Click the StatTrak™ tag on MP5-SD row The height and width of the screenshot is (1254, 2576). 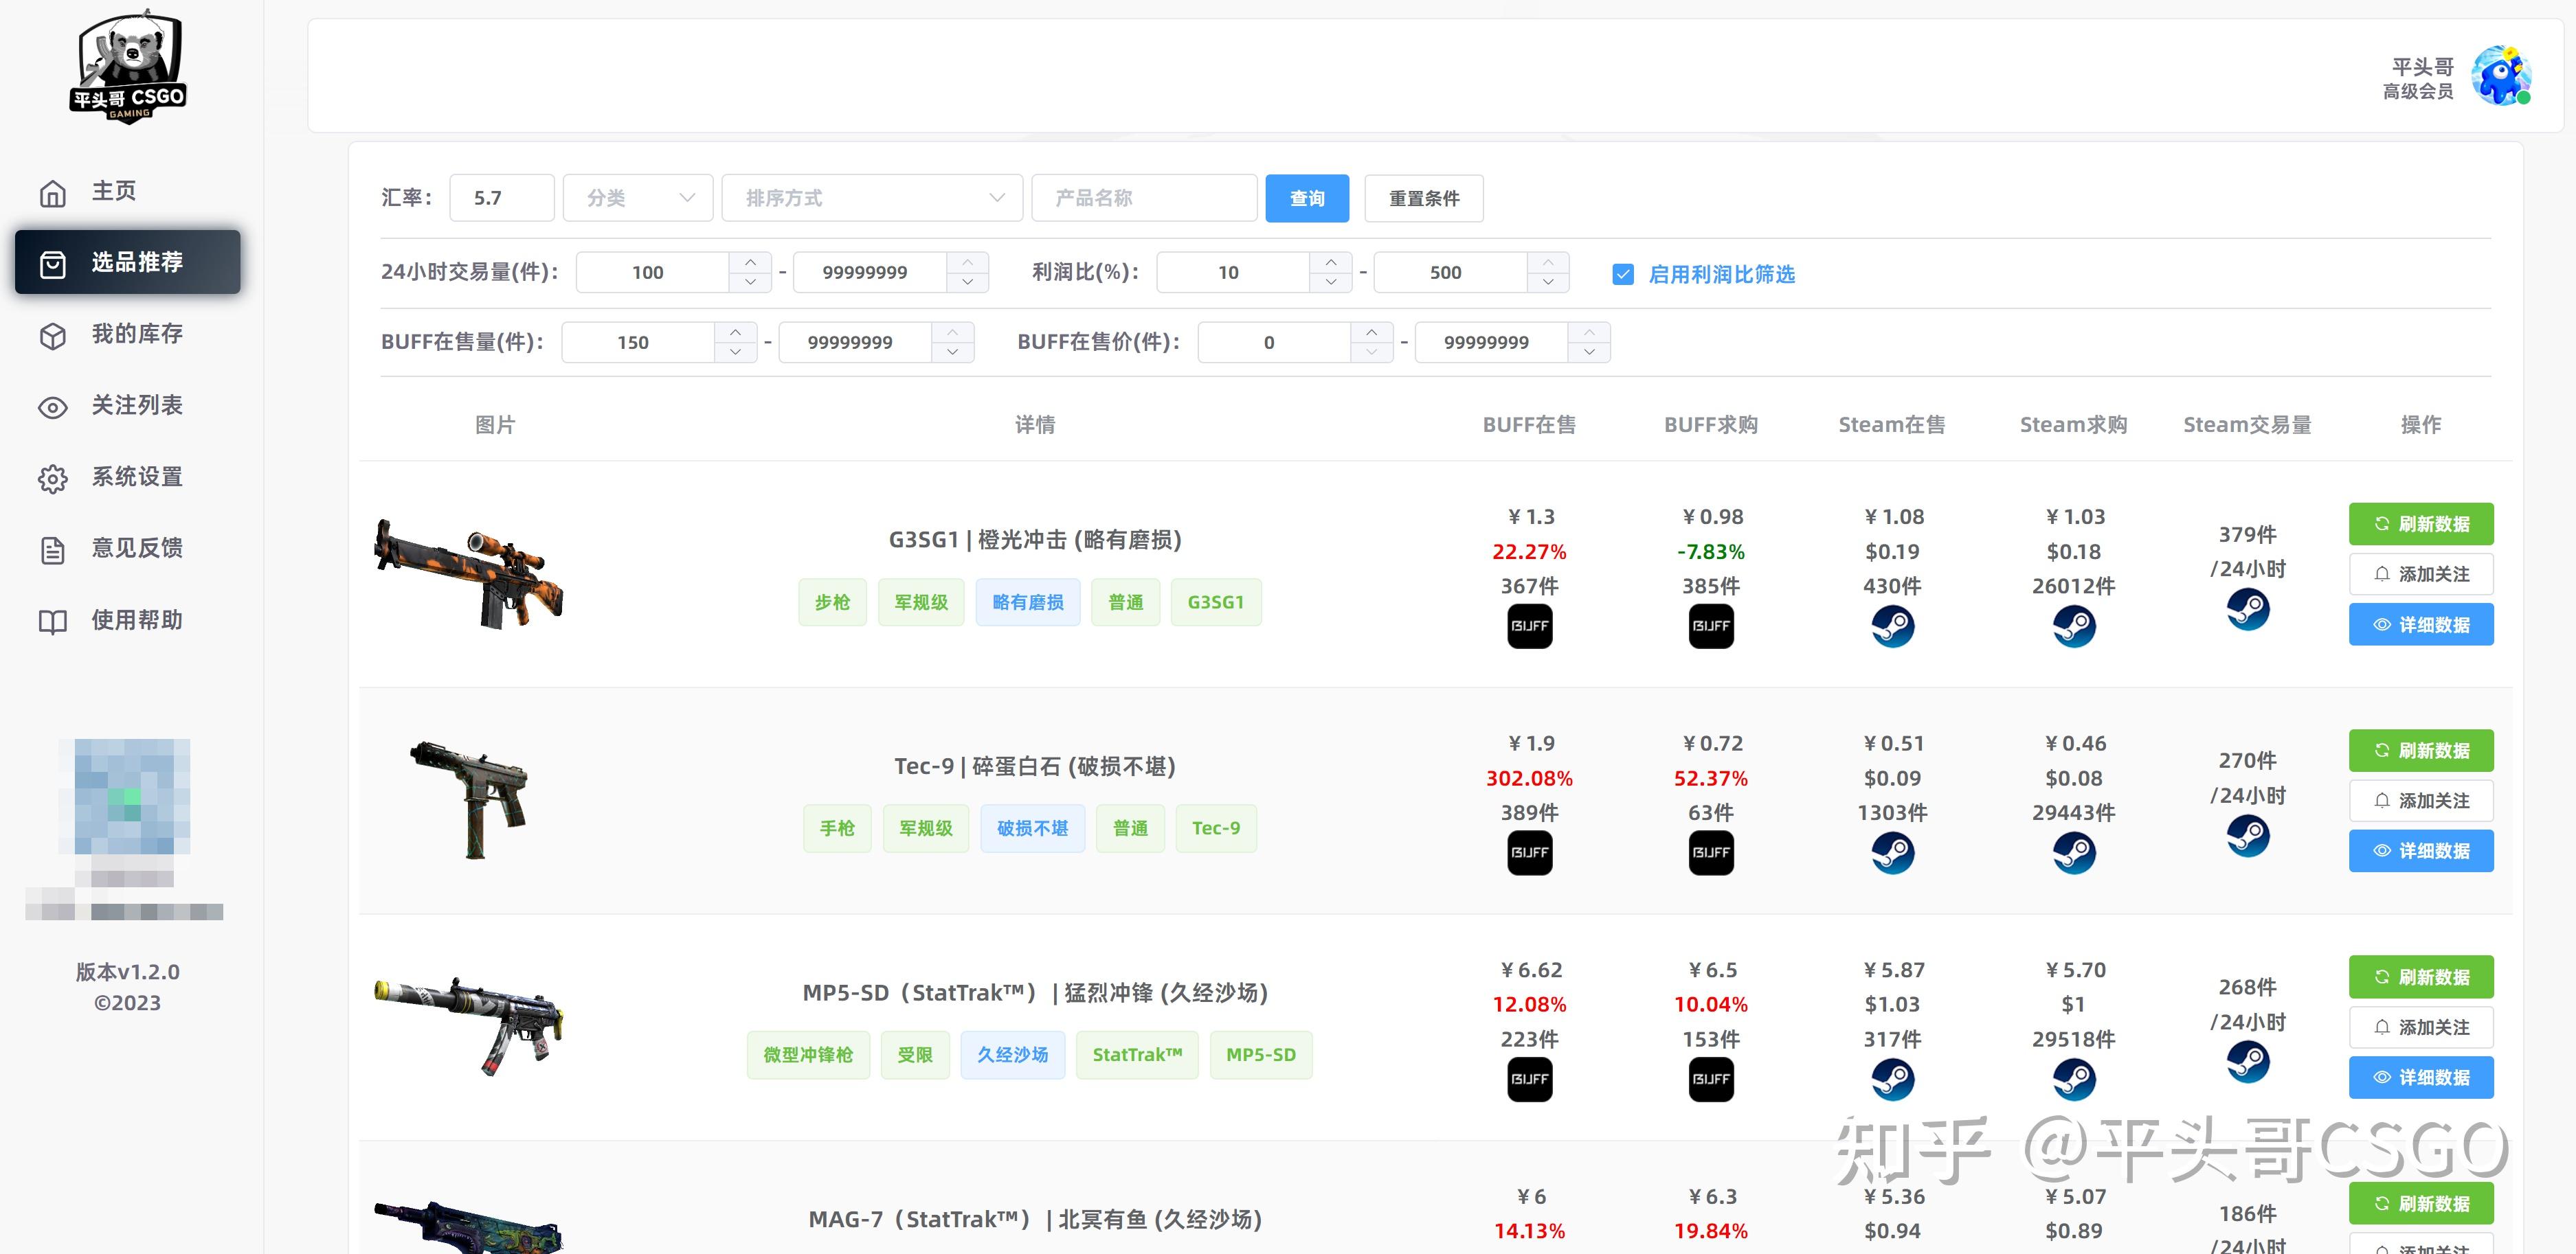(1137, 1055)
